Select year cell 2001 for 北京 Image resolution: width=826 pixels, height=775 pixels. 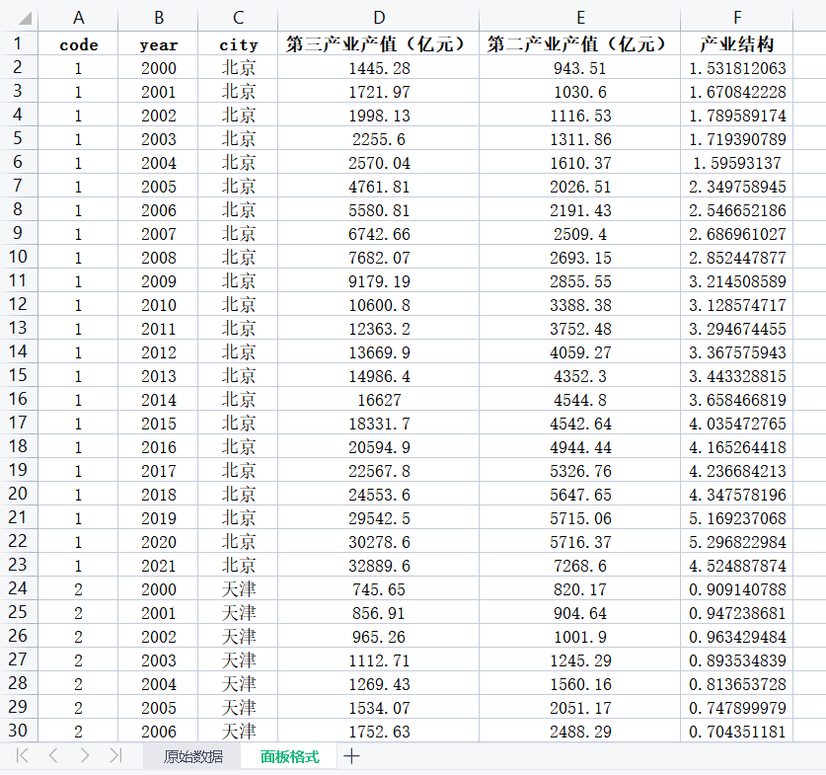click(159, 91)
